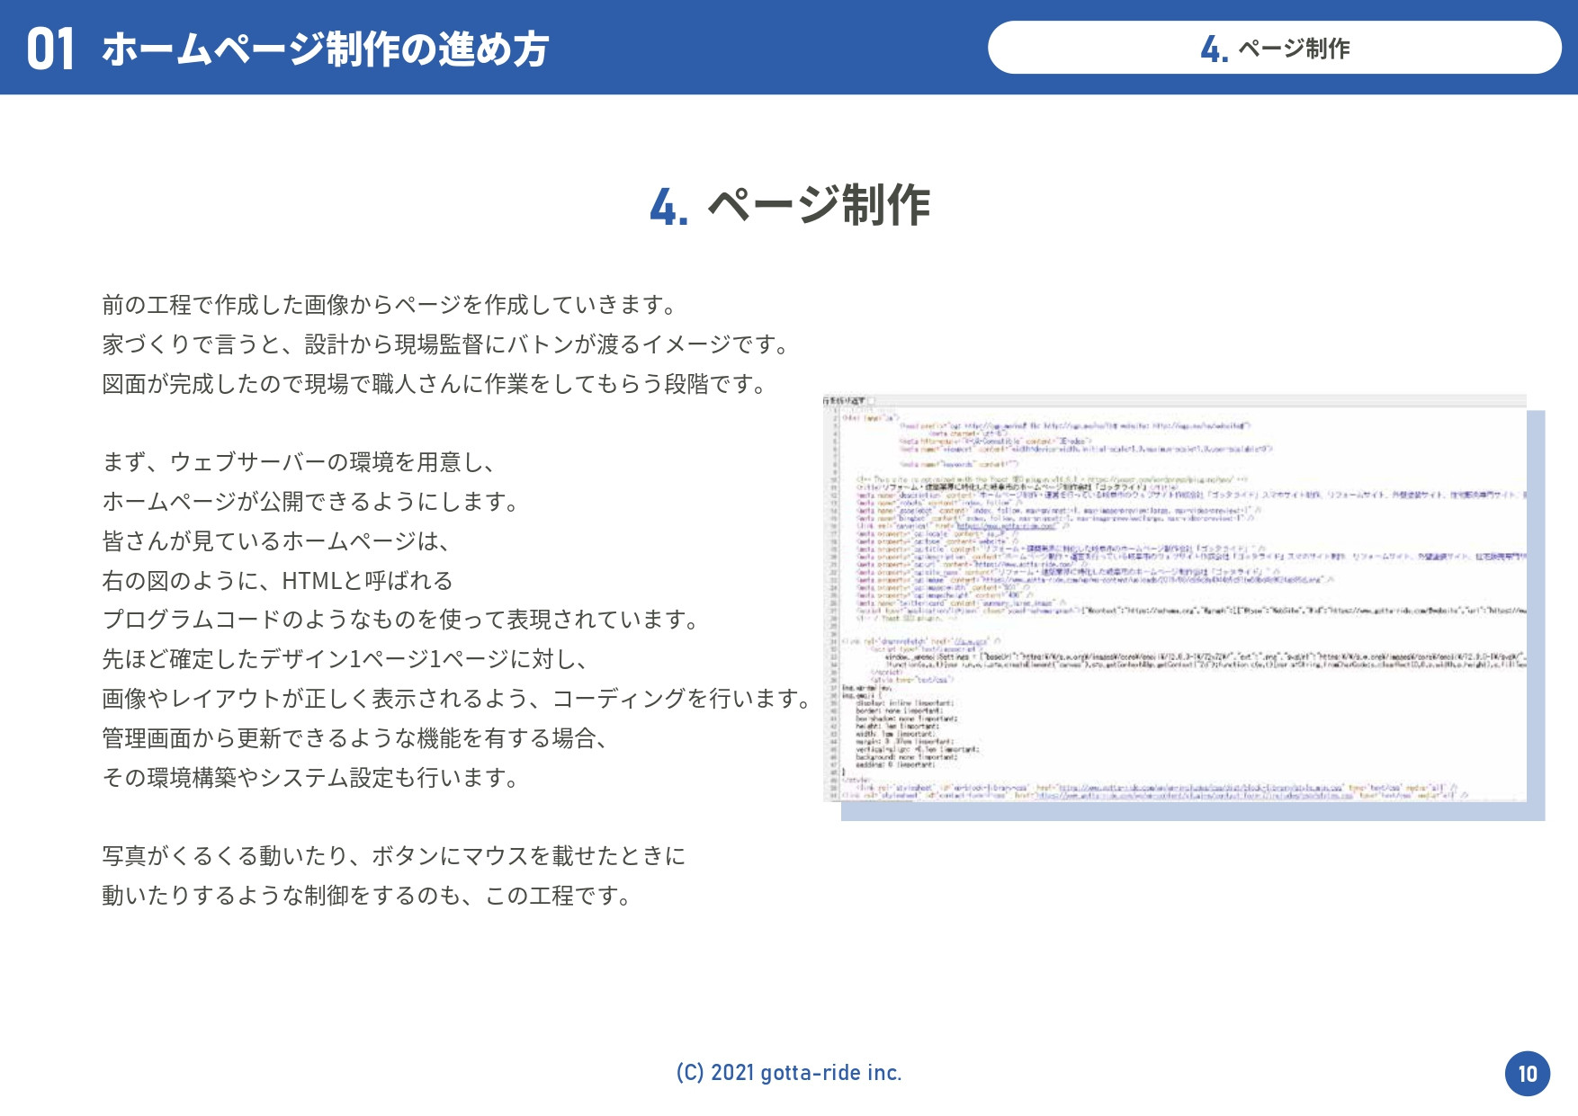1578x1116 pixels.
Task: Toggle the 行を折り返す checkbox above the code
Action: coord(871,401)
